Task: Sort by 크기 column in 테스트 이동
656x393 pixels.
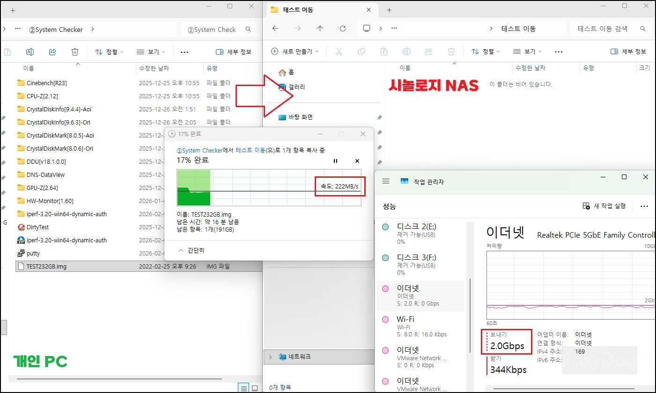Action: pyautogui.click(x=645, y=68)
